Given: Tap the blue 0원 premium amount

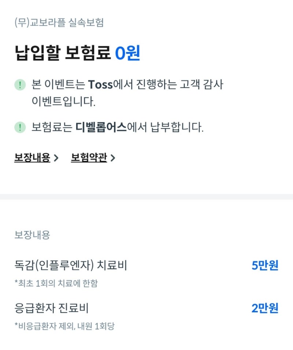Looking at the screenshot, I should [x=127, y=53].
